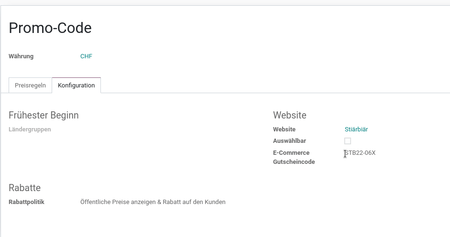Click the Promo-Code title
The width and height of the screenshot is (450, 237).
coord(50,28)
